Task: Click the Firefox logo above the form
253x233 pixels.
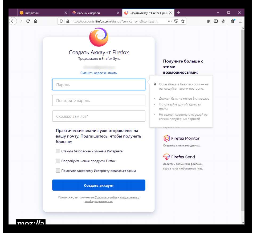Action: click(99, 37)
